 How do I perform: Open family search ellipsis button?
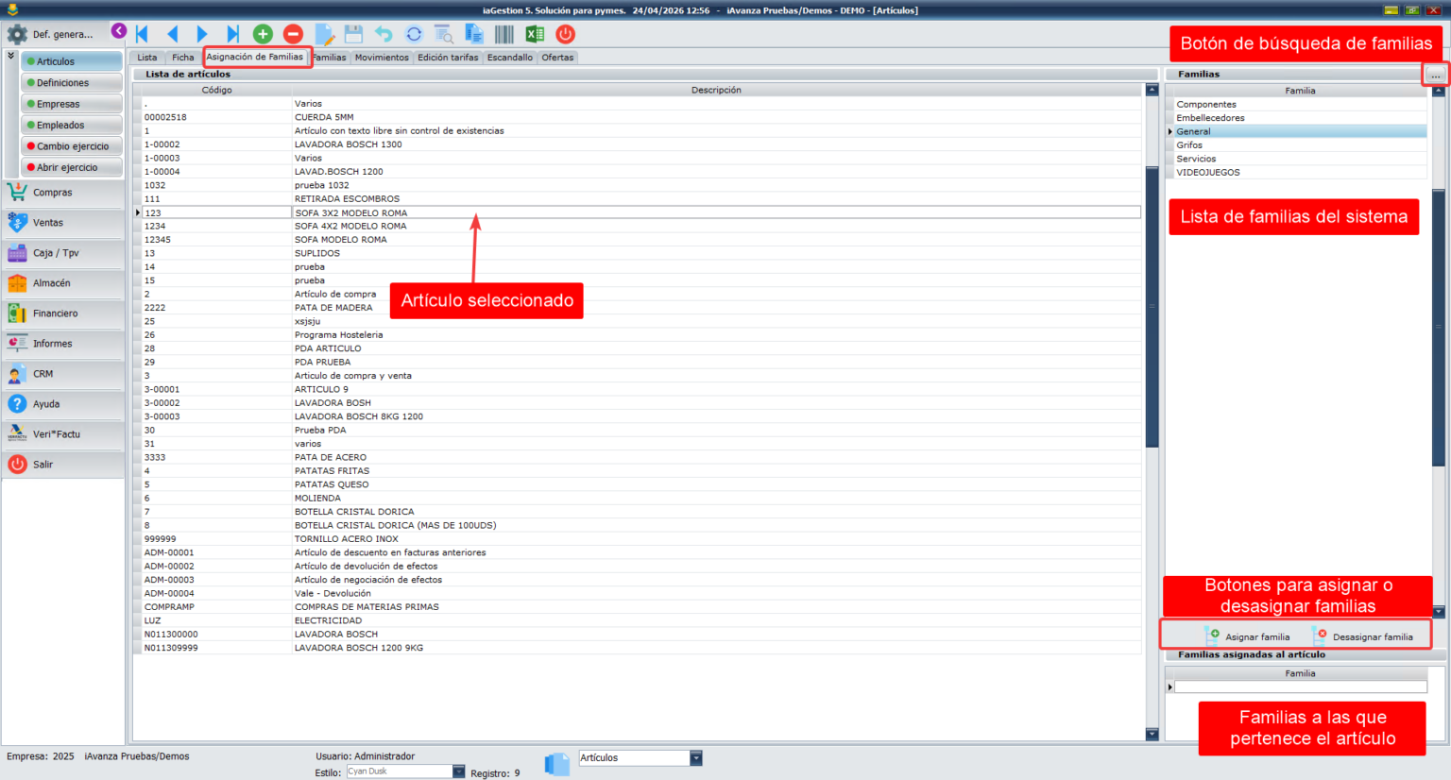(x=1435, y=75)
